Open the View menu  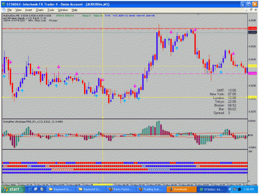[19, 10]
